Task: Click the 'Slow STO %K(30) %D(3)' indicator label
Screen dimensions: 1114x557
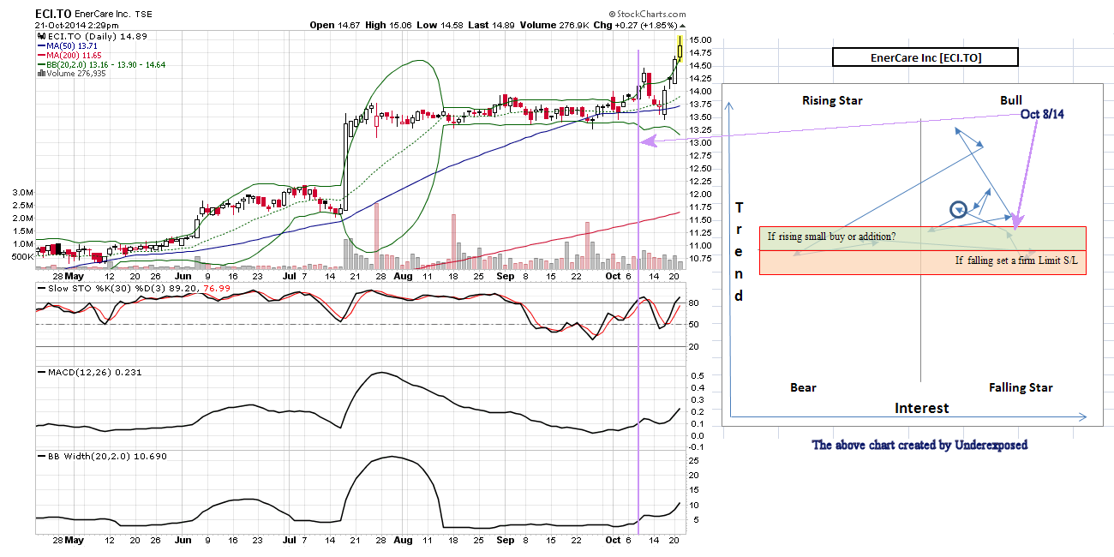Action: [x=103, y=289]
